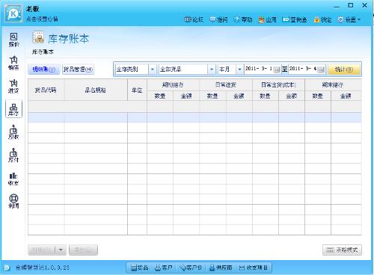The width and height of the screenshot is (374, 275).
Task: Click the 日常出货(成本) column group header
Action: 278,85
